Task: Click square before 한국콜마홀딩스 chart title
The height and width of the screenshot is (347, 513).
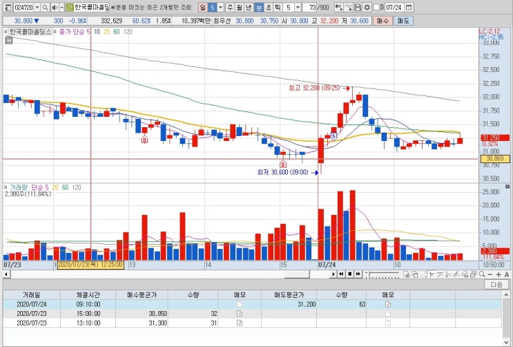Action: point(6,32)
